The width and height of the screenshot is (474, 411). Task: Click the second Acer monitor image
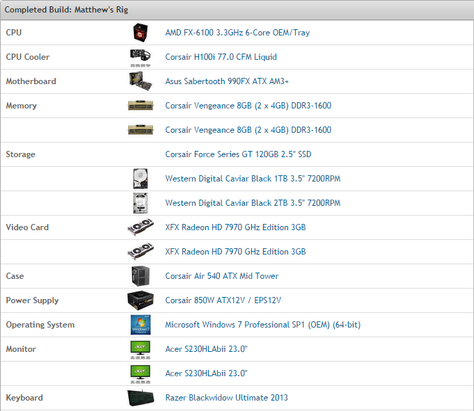point(141,374)
